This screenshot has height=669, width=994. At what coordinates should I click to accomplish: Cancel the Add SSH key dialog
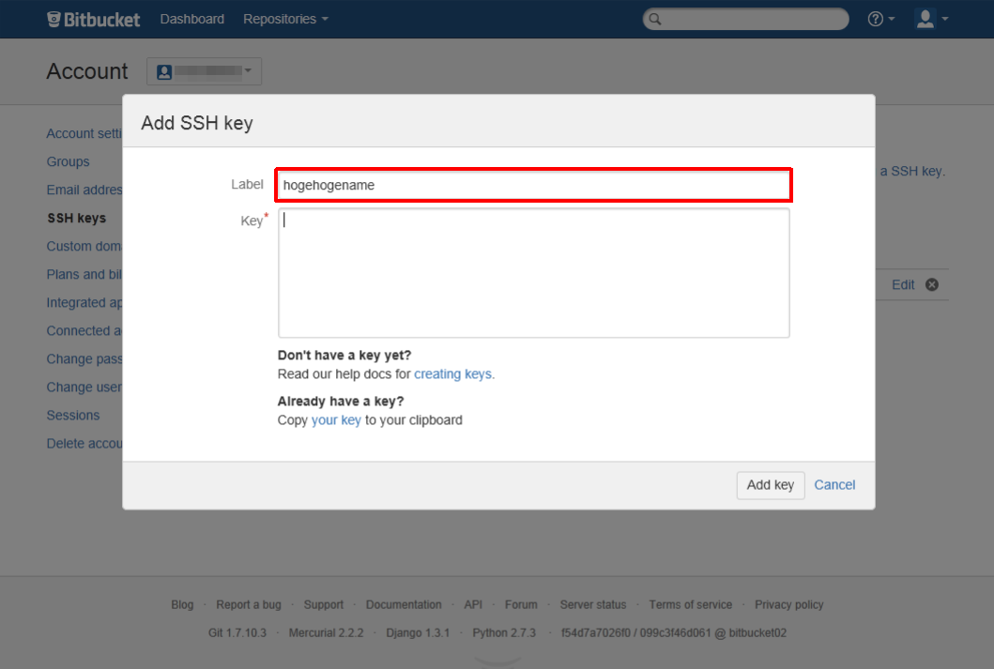tap(834, 485)
